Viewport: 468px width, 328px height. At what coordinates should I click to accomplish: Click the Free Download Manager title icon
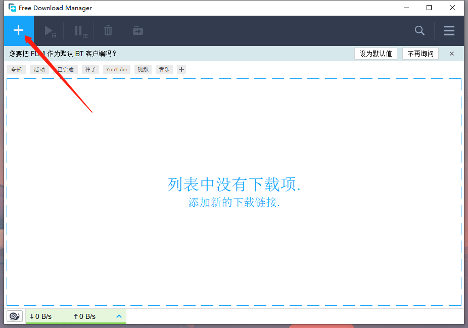point(12,8)
